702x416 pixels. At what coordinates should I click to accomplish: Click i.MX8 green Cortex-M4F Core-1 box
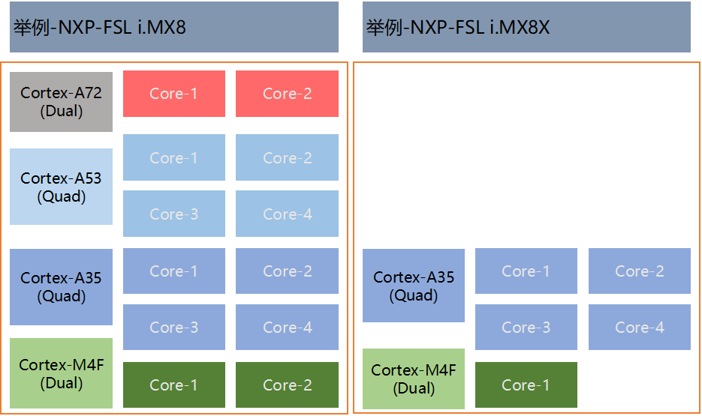click(174, 385)
